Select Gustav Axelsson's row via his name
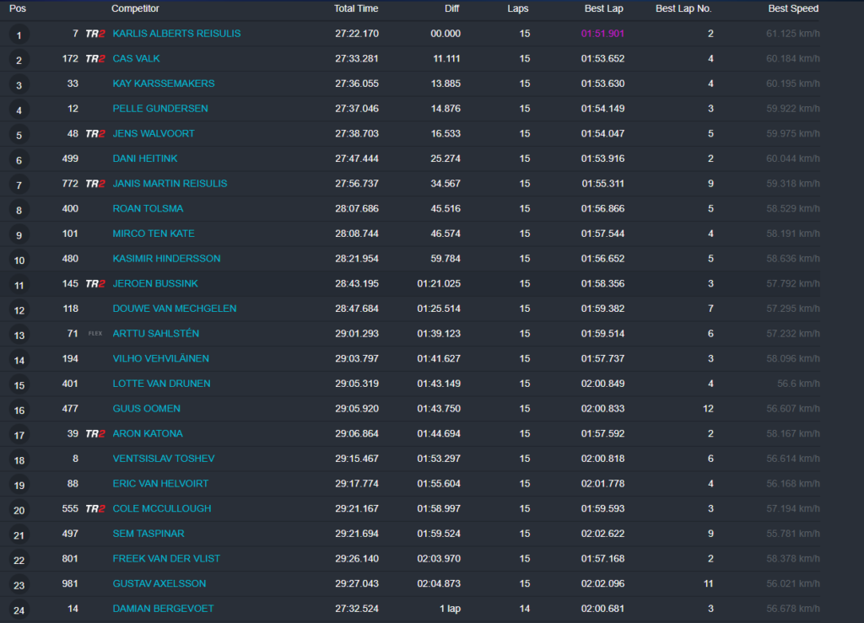Image resolution: width=864 pixels, height=623 pixels. (x=159, y=583)
